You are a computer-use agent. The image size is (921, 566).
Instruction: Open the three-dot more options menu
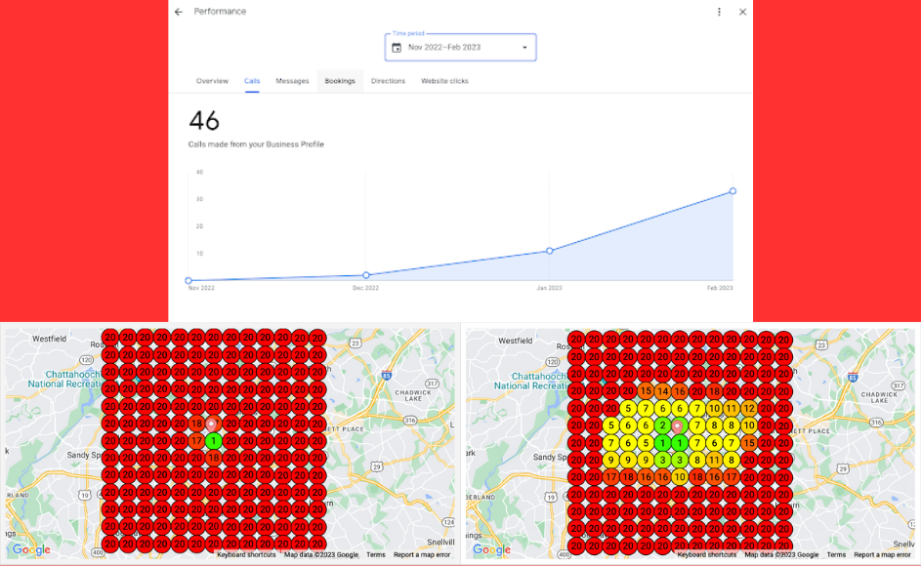(x=720, y=12)
